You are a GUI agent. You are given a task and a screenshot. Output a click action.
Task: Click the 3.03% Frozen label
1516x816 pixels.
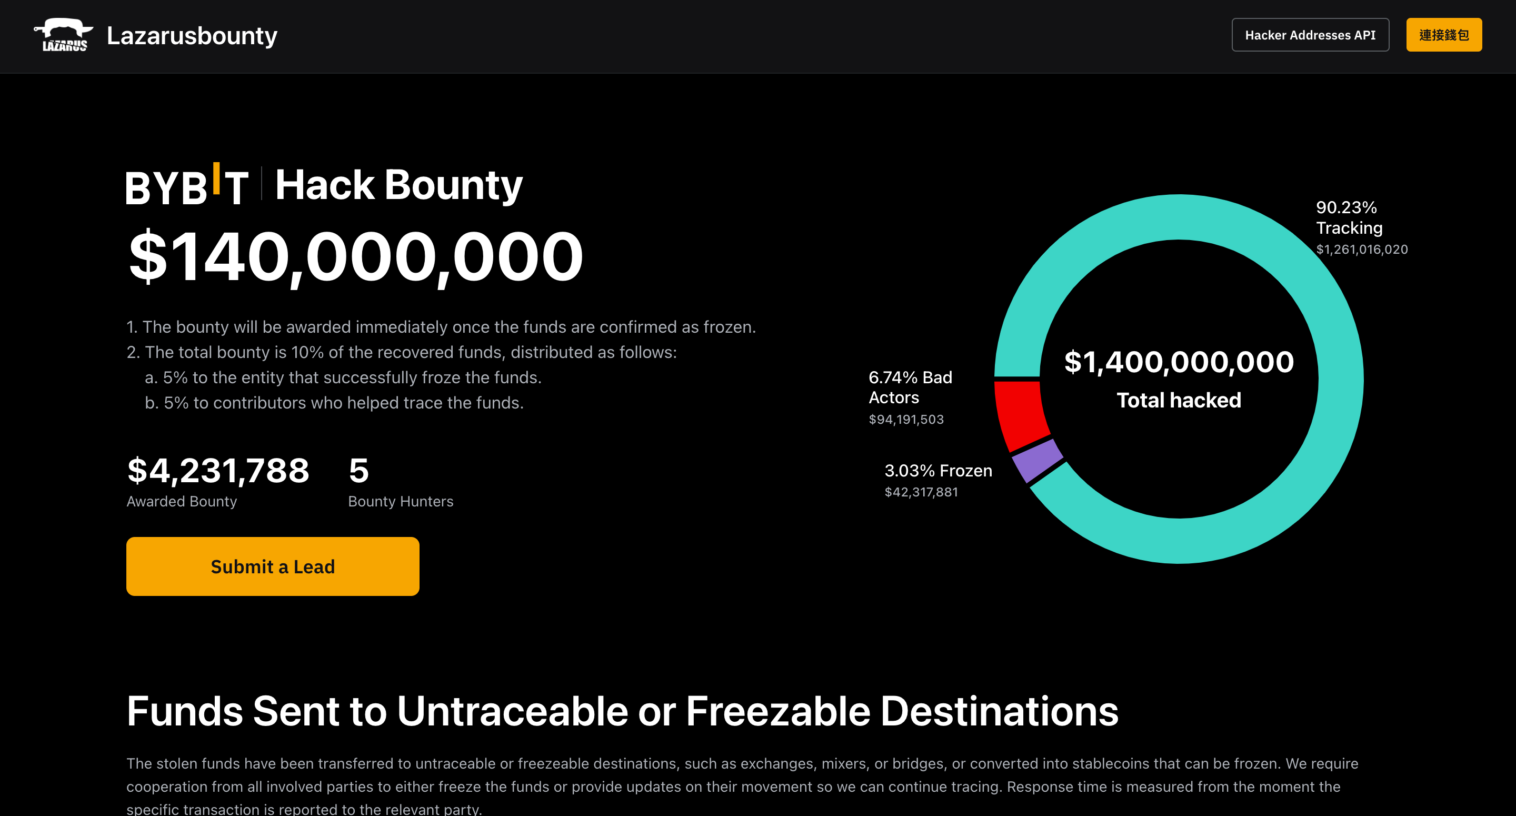click(938, 471)
